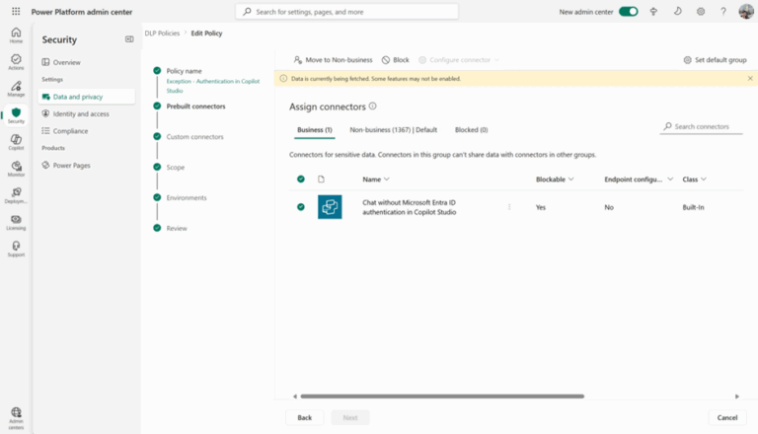Viewport: 758px width, 434px height.
Task: Open more options dots for Chat connector
Action: [509, 207]
